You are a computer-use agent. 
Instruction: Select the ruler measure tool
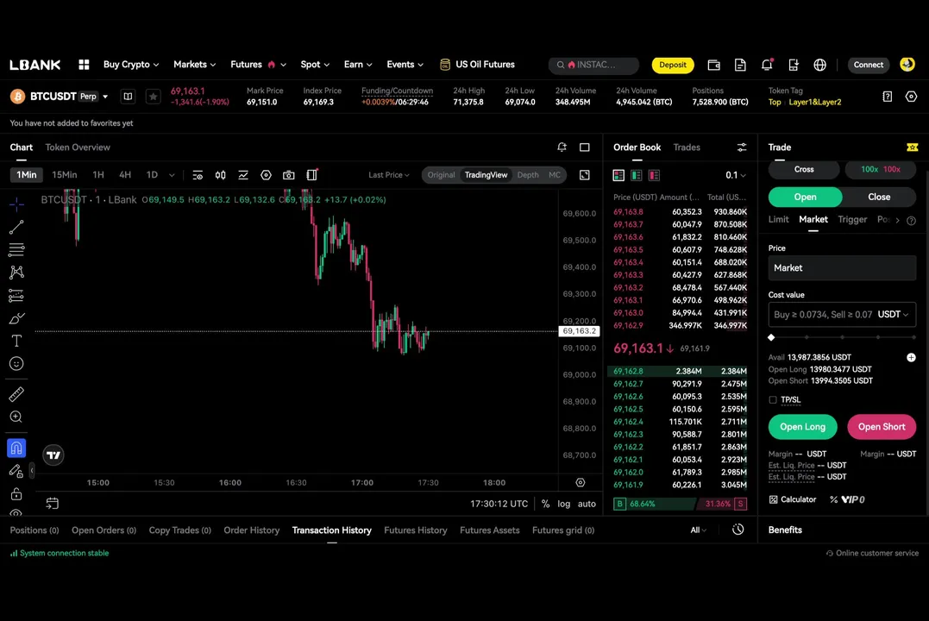pyautogui.click(x=16, y=394)
